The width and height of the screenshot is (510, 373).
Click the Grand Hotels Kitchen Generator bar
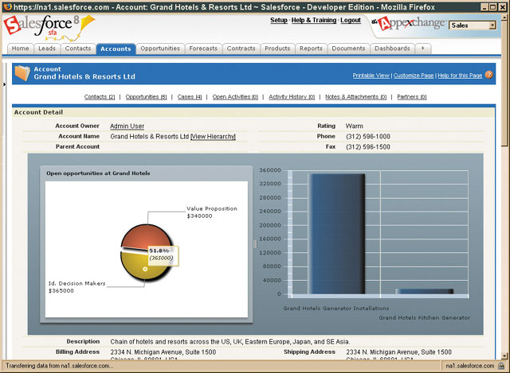point(425,292)
